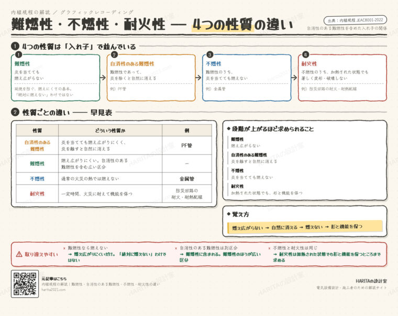
Task: Click the blue 不燃性 row label in the table
Action: coord(37,179)
